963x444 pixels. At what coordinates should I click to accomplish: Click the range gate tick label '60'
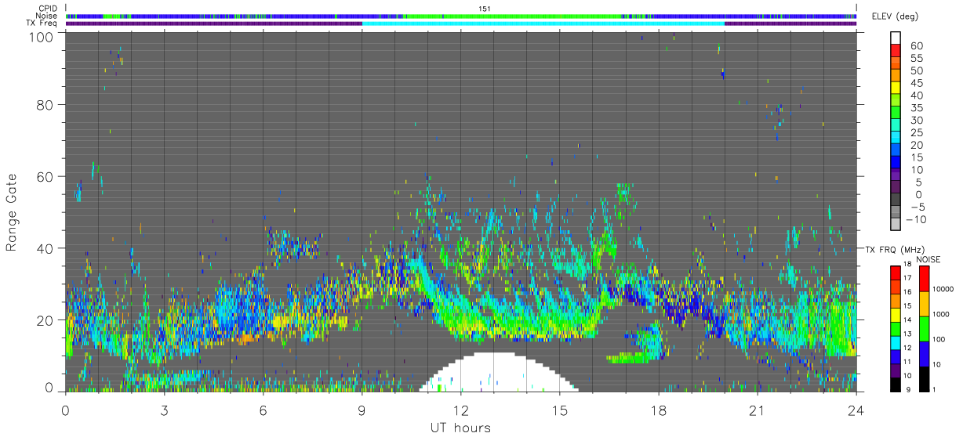pos(45,176)
